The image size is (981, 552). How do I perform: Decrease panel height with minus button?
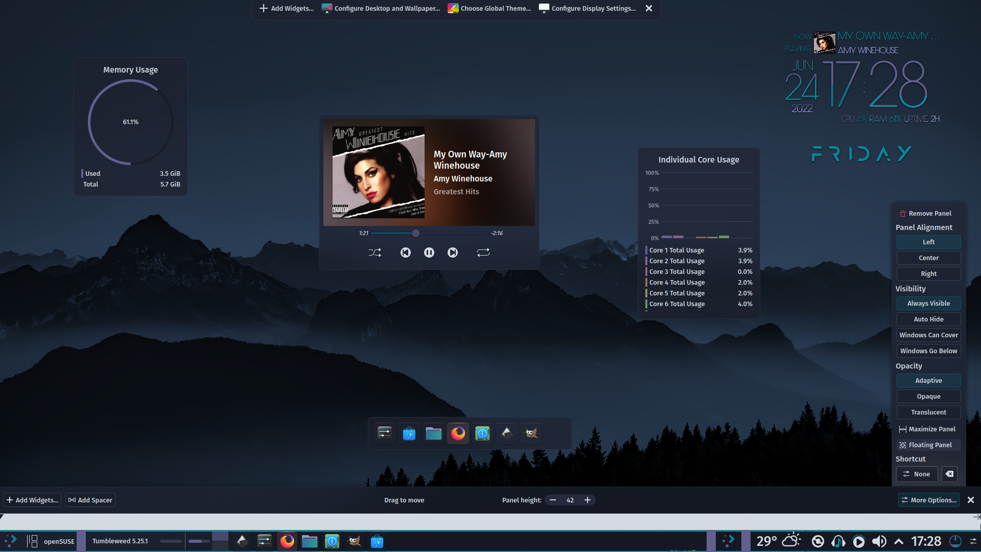coord(553,500)
